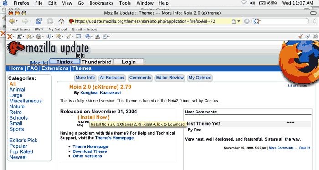This screenshot has height=170, width=319.
Task: Click the orange checkmark render mode icon
Action: coord(300,36)
